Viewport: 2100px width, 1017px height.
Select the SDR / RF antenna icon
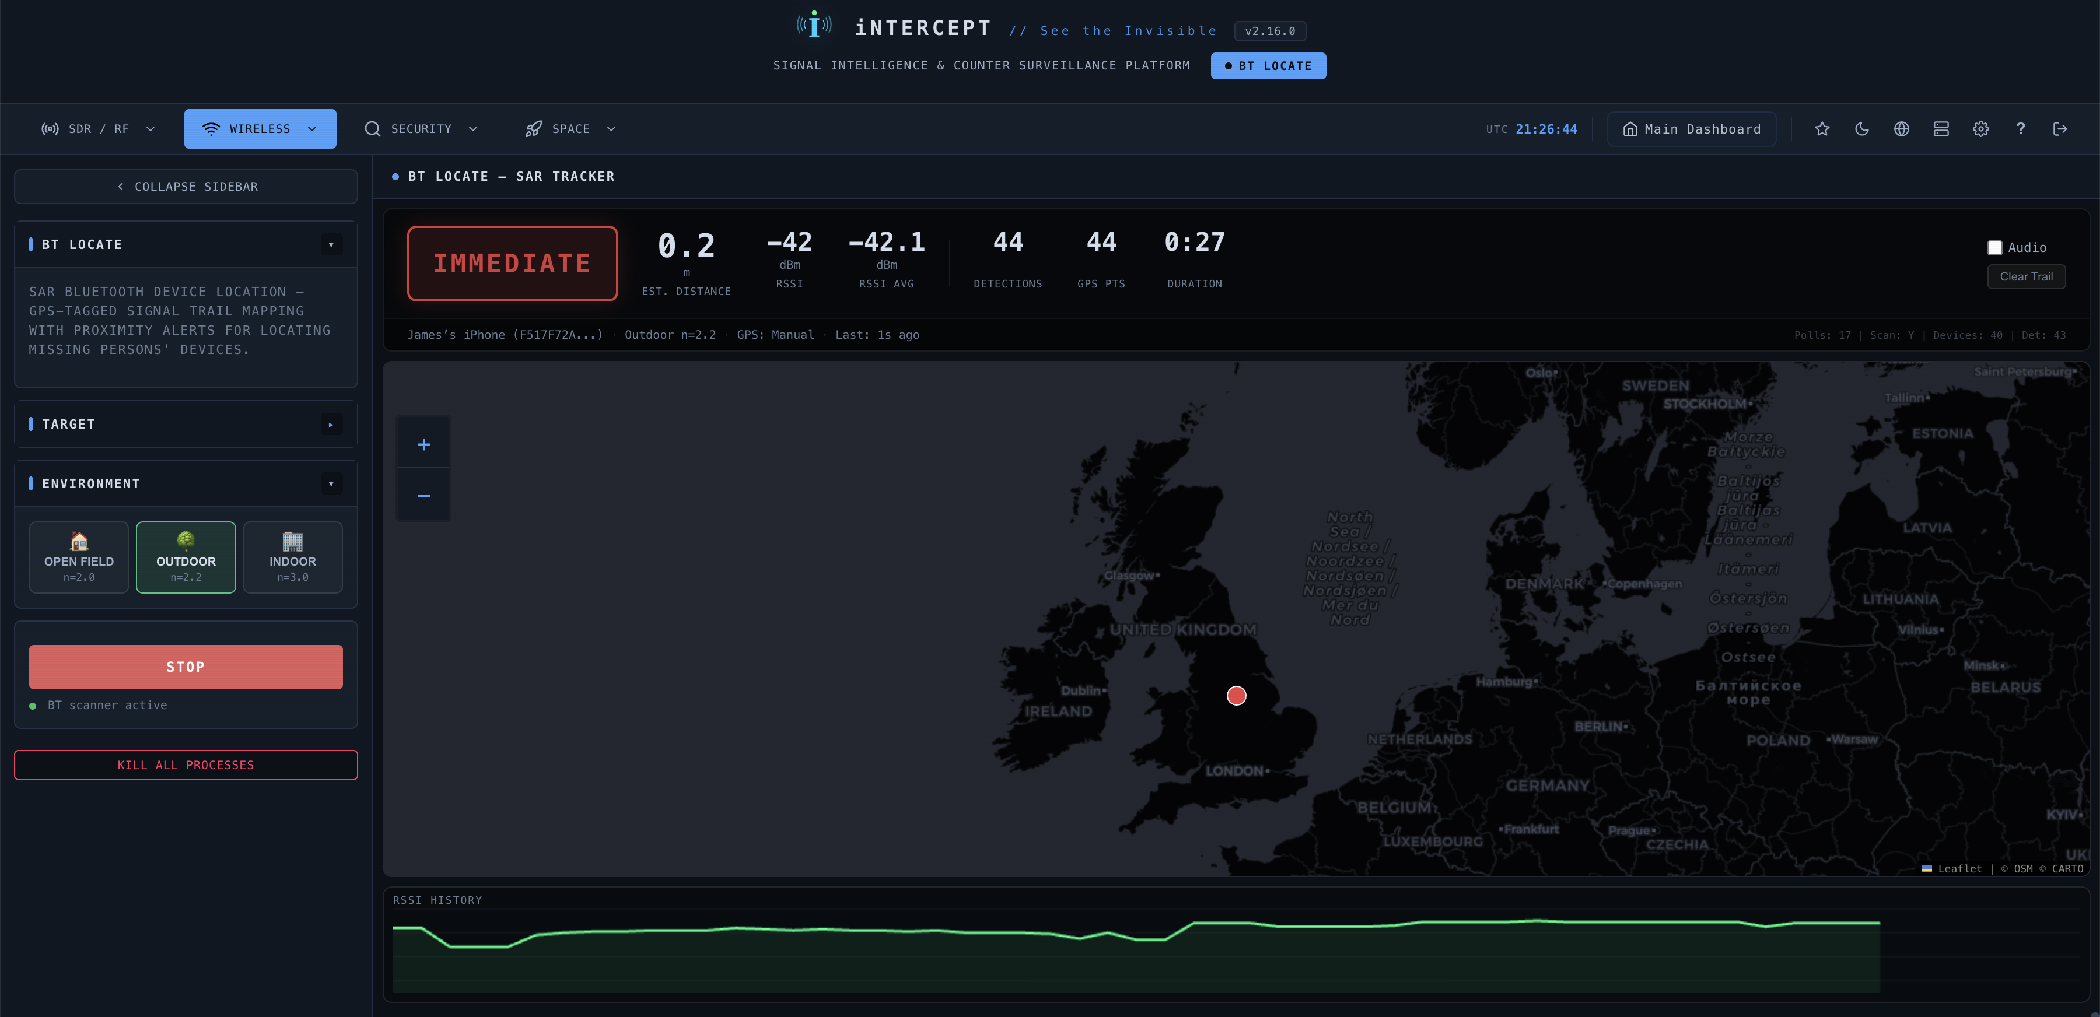(x=50, y=129)
